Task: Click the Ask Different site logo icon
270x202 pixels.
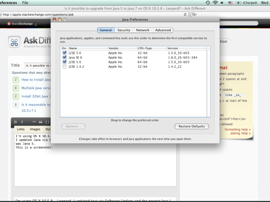Action: point(14,42)
